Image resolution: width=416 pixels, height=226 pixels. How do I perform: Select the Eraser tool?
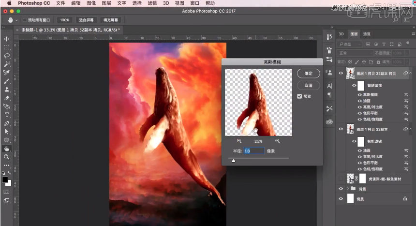tap(7, 98)
